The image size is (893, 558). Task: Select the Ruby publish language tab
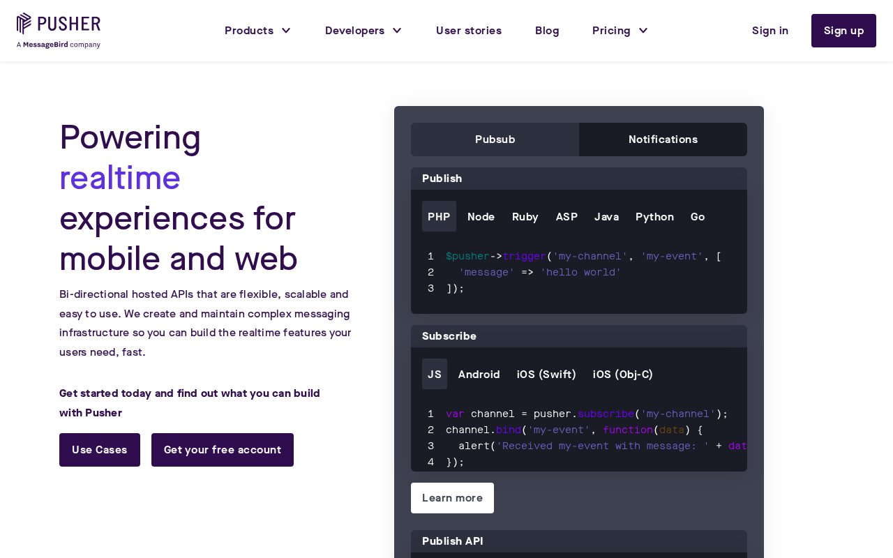[x=525, y=216]
